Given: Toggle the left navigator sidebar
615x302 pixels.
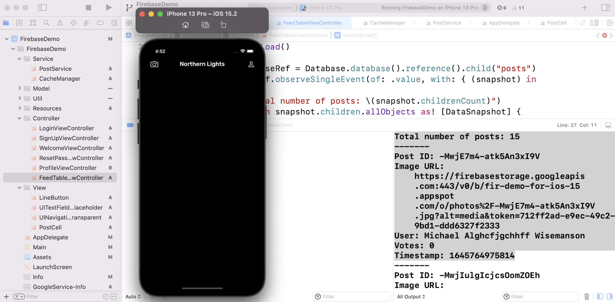Looking at the screenshot, I should (x=42, y=7).
